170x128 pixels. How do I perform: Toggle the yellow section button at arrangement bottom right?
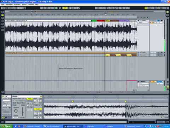(x=168, y=87)
